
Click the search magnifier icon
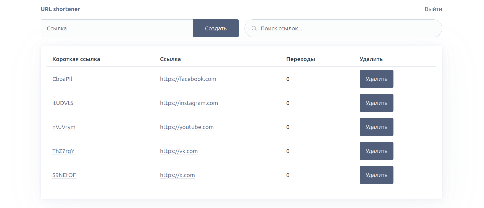point(254,28)
